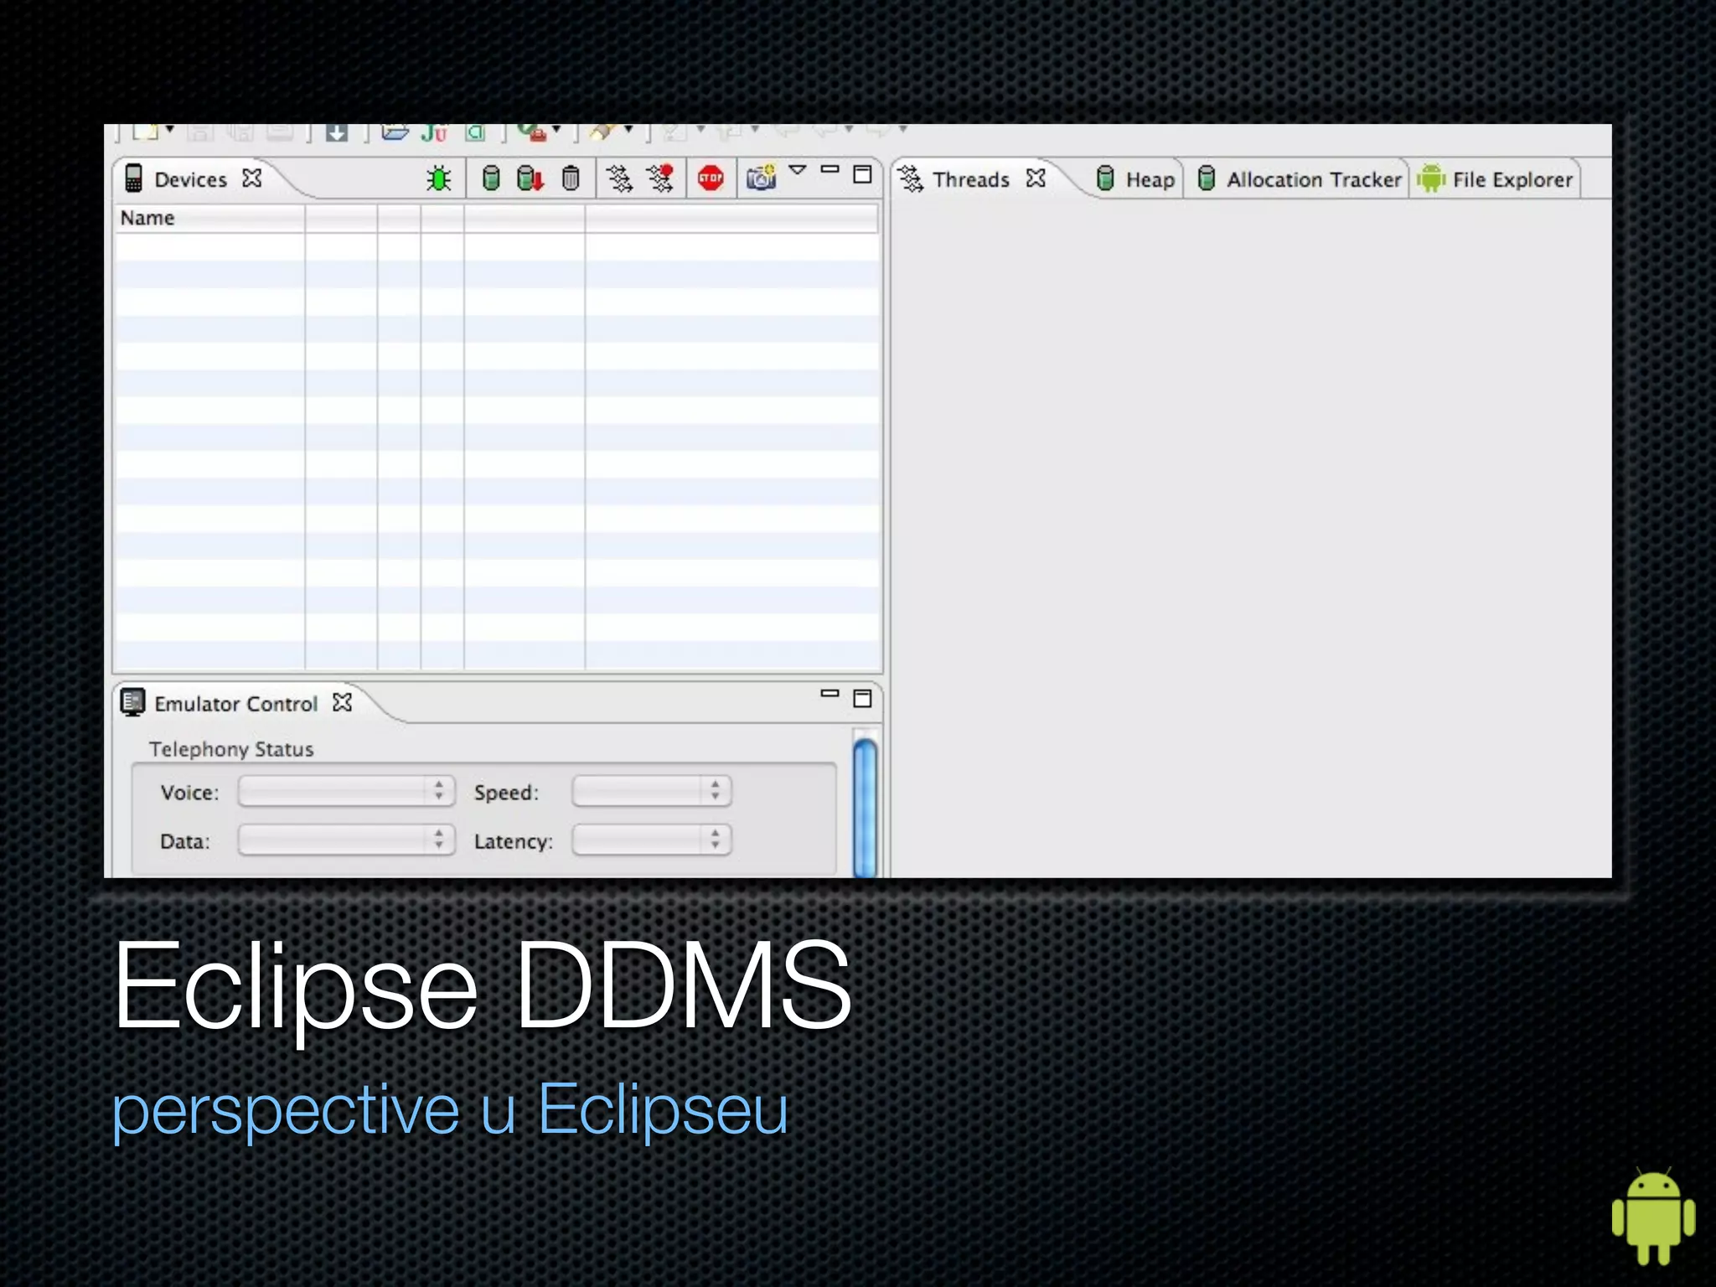This screenshot has height=1287, width=1716.
Task: Maximize the Emulator Control panel
Action: pos(862,698)
